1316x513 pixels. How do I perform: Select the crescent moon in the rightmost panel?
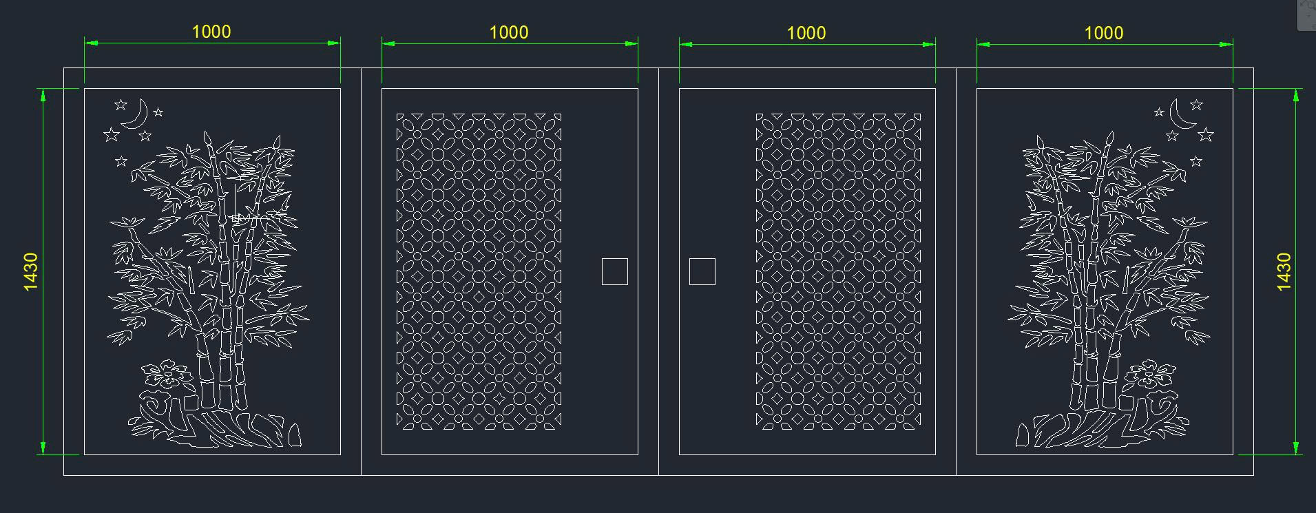tap(1182, 115)
